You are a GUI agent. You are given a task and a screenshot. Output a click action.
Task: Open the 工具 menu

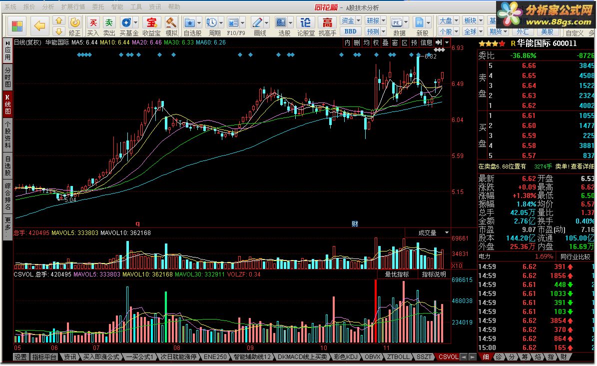pyautogui.click(x=136, y=7)
